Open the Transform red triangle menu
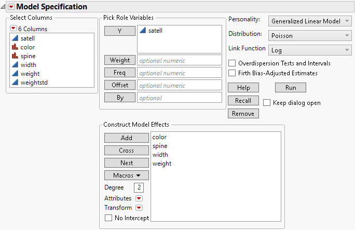Image resolution: width=355 pixels, height=230 pixels. point(139,208)
